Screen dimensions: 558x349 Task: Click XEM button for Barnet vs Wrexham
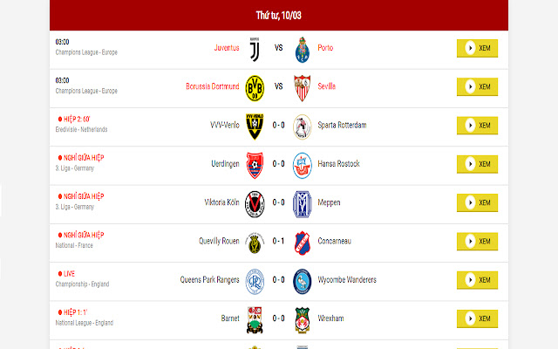pyautogui.click(x=477, y=318)
